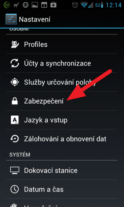Open Zabezpečení settings

point(62,101)
